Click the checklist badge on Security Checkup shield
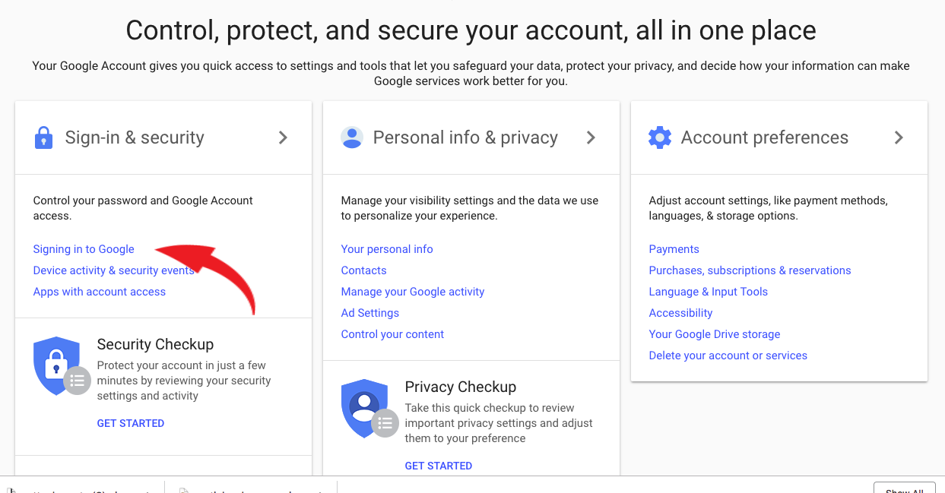Image resolution: width=945 pixels, height=493 pixels. (x=77, y=381)
